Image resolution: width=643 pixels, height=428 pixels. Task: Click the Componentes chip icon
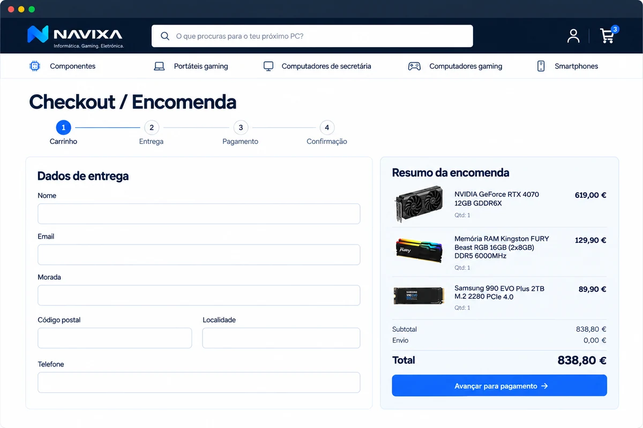[35, 66]
